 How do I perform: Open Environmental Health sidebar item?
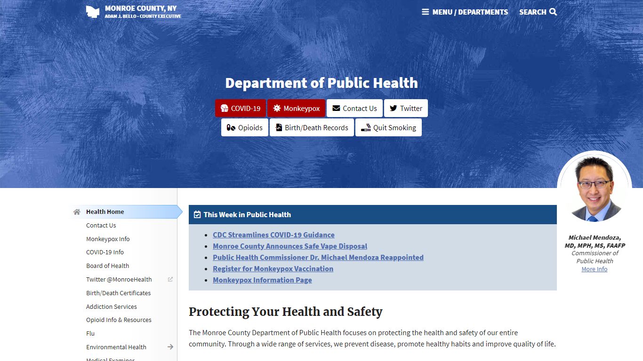(116, 347)
